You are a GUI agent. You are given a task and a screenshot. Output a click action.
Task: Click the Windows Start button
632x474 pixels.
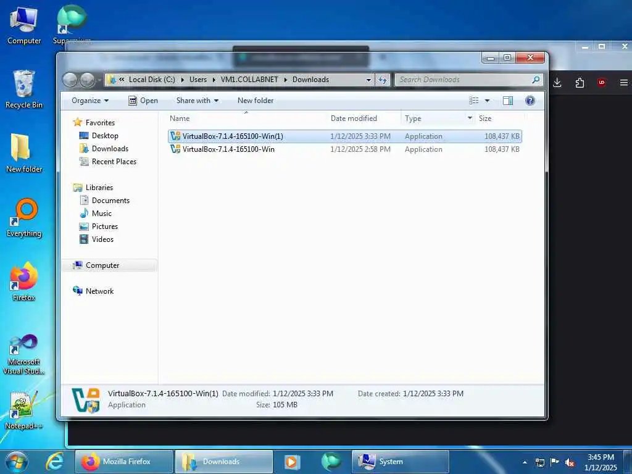(17, 462)
